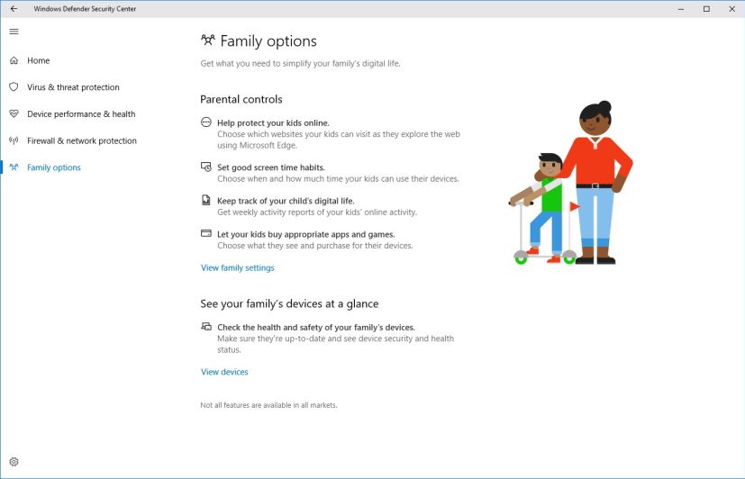Go to Firewall & network protection

(82, 140)
